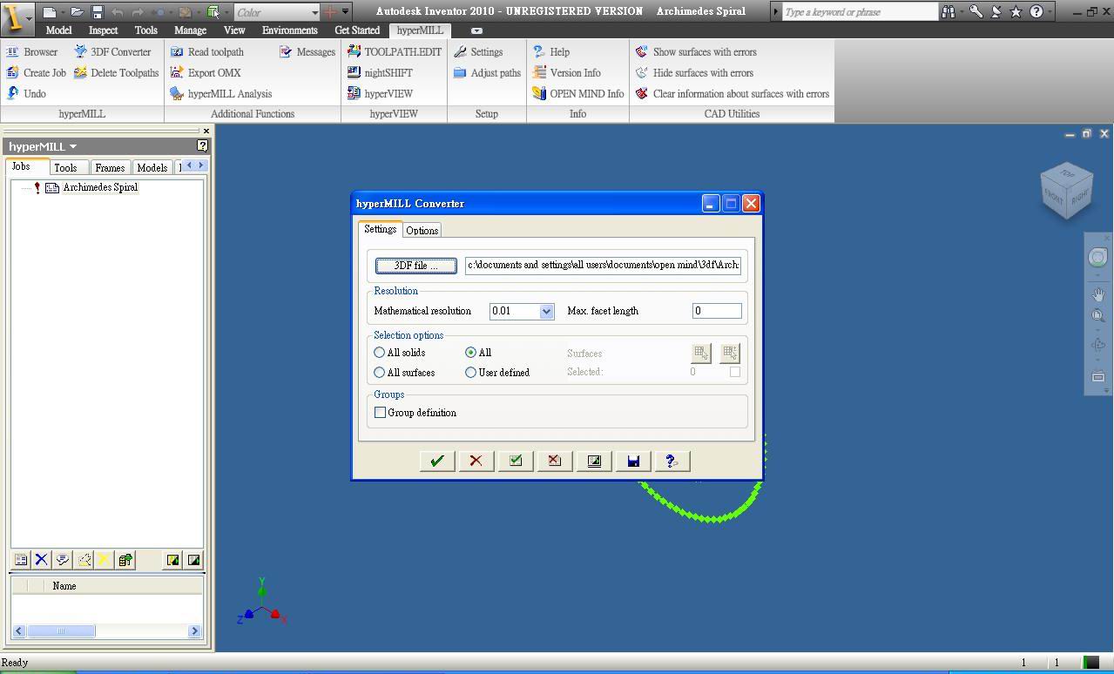Click Create Job in the ribbon
Screen dimensions: 1114x674
click(37, 73)
